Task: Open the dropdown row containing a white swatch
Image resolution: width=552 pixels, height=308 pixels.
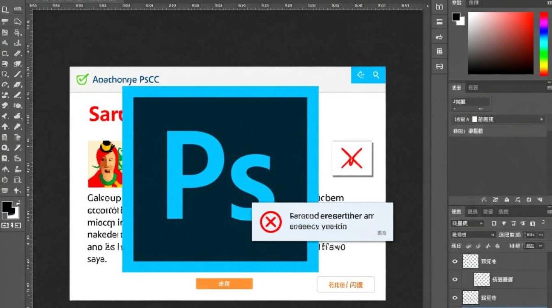Action: click(498, 119)
